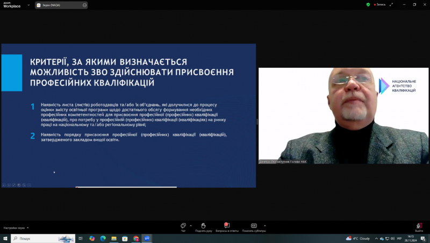
Task: Open the Zoom chat panel
Action: 183,226
